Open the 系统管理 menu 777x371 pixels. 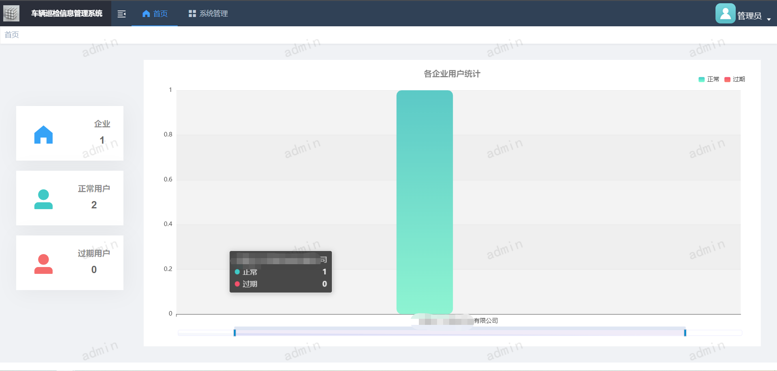point(208,14)
